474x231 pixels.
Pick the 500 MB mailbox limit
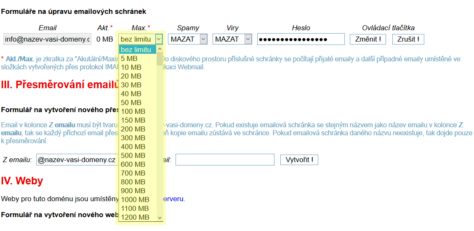133,156
